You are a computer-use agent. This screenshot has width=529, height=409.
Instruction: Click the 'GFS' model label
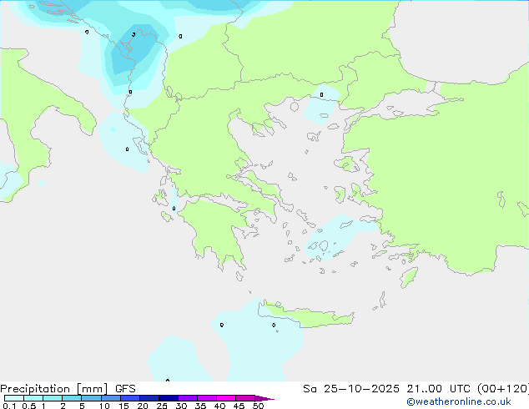pyautogui.click(x=125, y=389)
